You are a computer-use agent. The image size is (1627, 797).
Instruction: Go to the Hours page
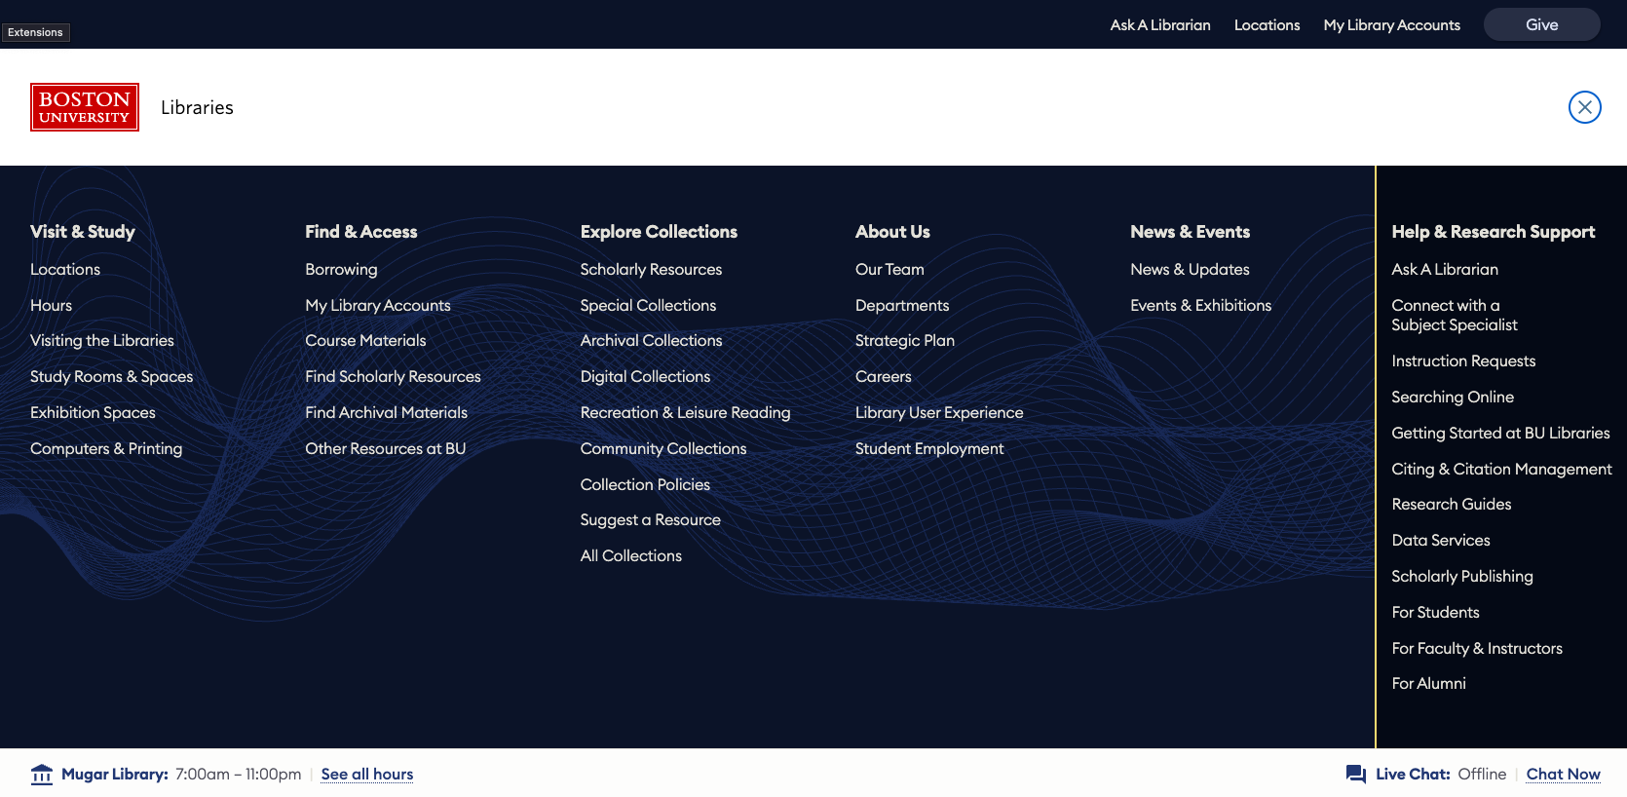point(51,305)
